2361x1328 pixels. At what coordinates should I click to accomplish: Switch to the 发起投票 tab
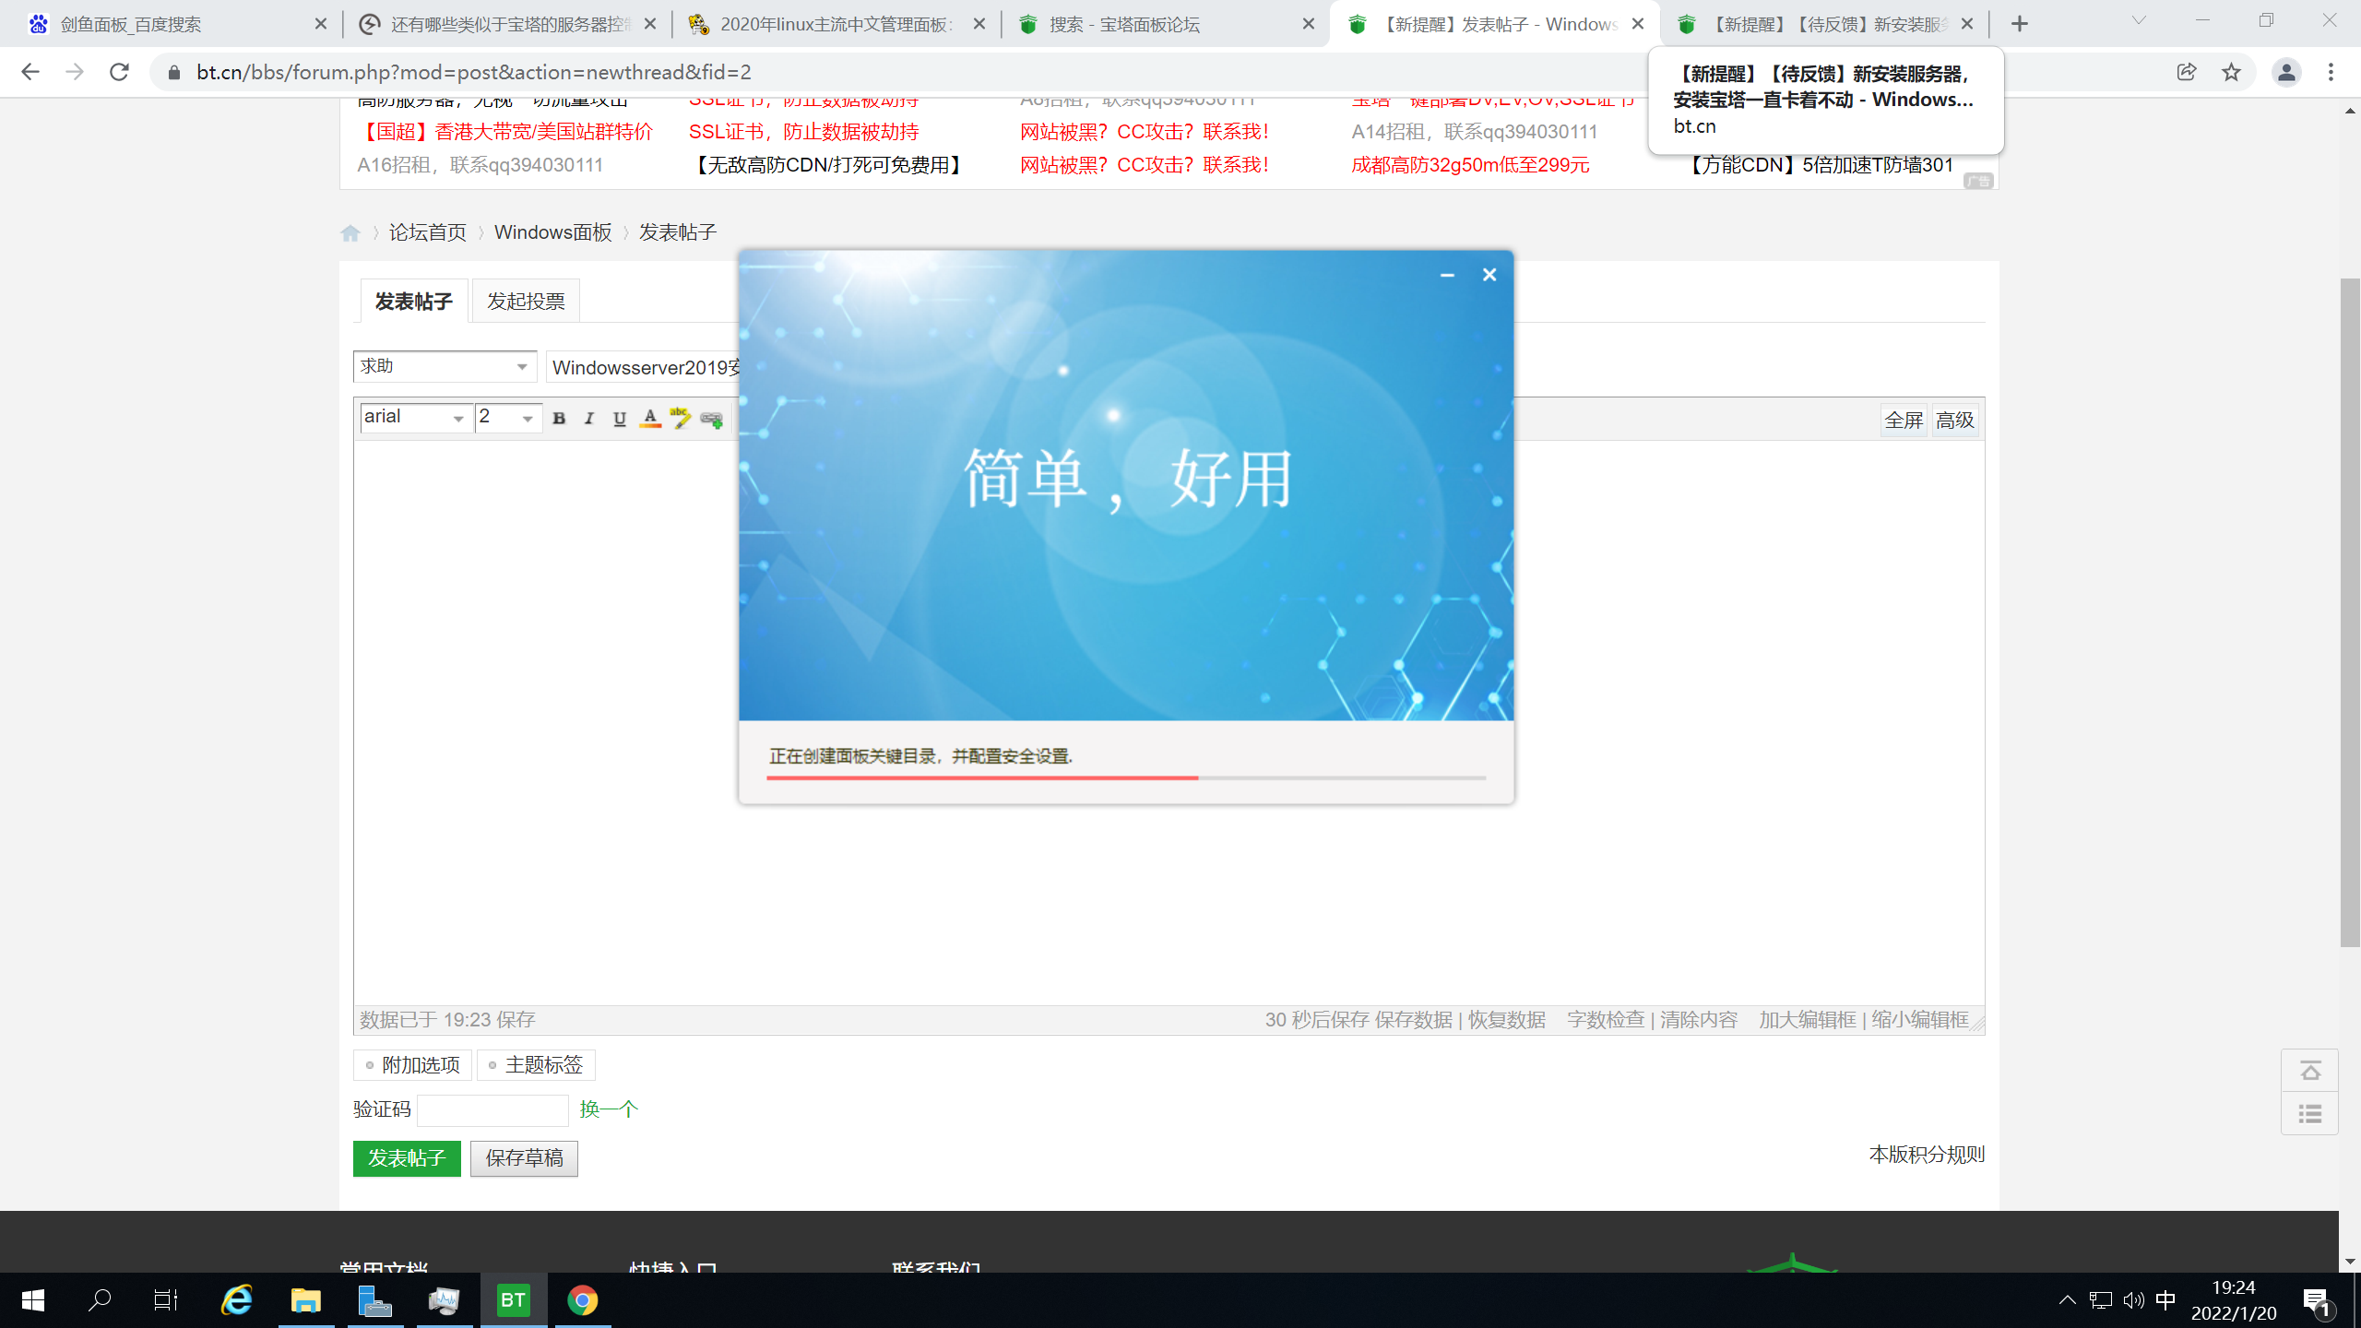(526, 302)
